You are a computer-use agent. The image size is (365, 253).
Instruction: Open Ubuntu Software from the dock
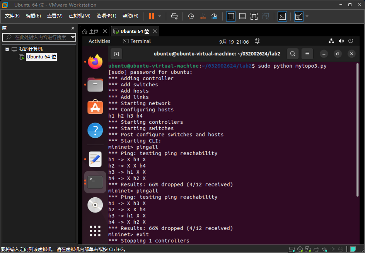pos(95,107)
